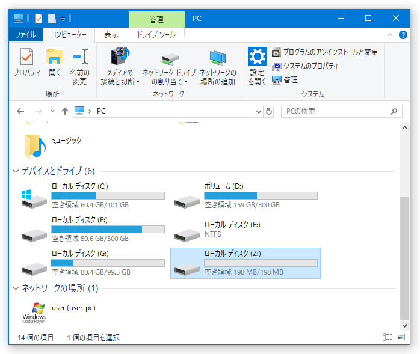
Task: Open the Customize Quick Access Toolbar dropdown
Action: [63, 19]
